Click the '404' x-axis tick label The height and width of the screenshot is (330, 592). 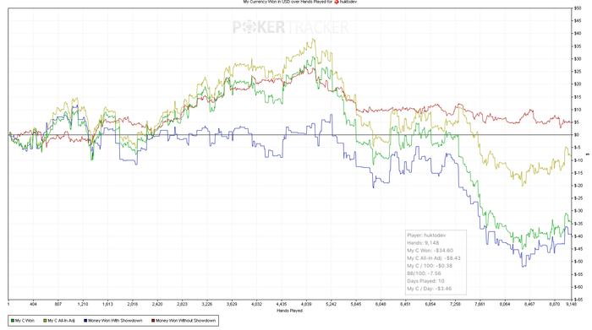point(33,304)
